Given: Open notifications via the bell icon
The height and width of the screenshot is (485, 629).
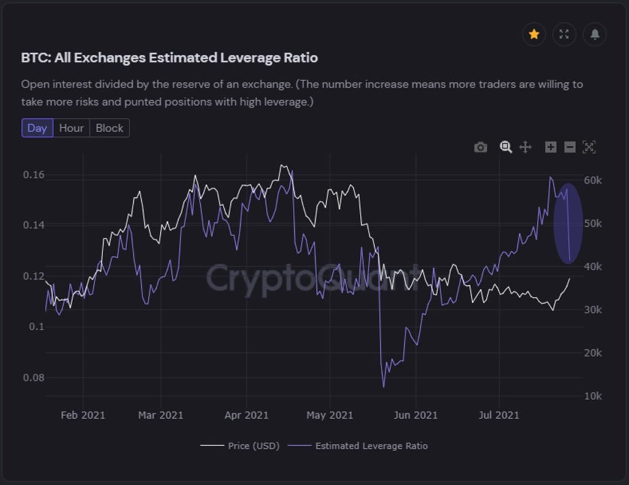Looking at the screenshot, I should [594, 34].
